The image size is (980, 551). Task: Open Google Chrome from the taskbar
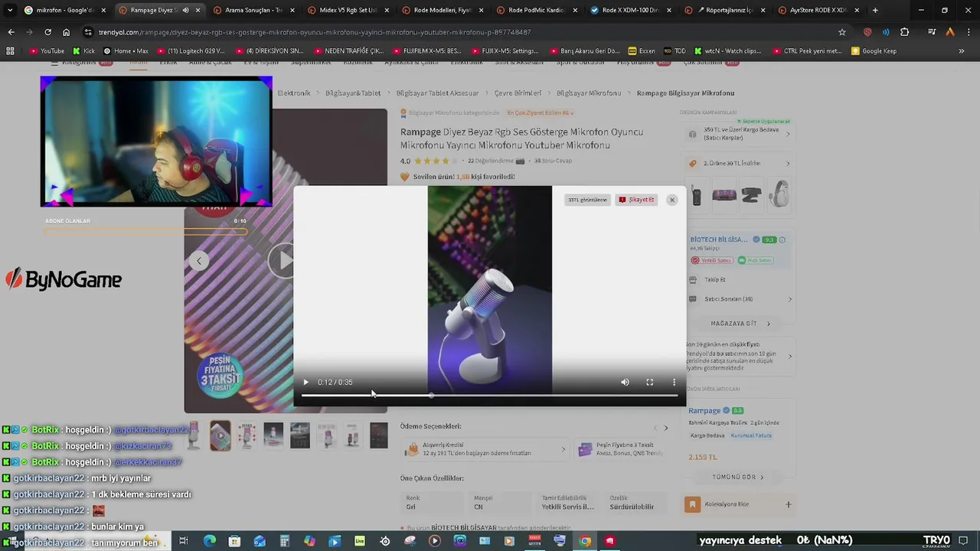pyautogui.click(x=585, y=541)
